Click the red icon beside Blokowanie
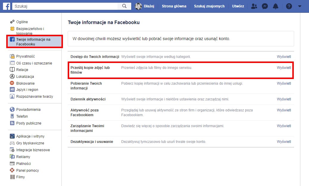This screenshot has width=309, height=186. 12,83
